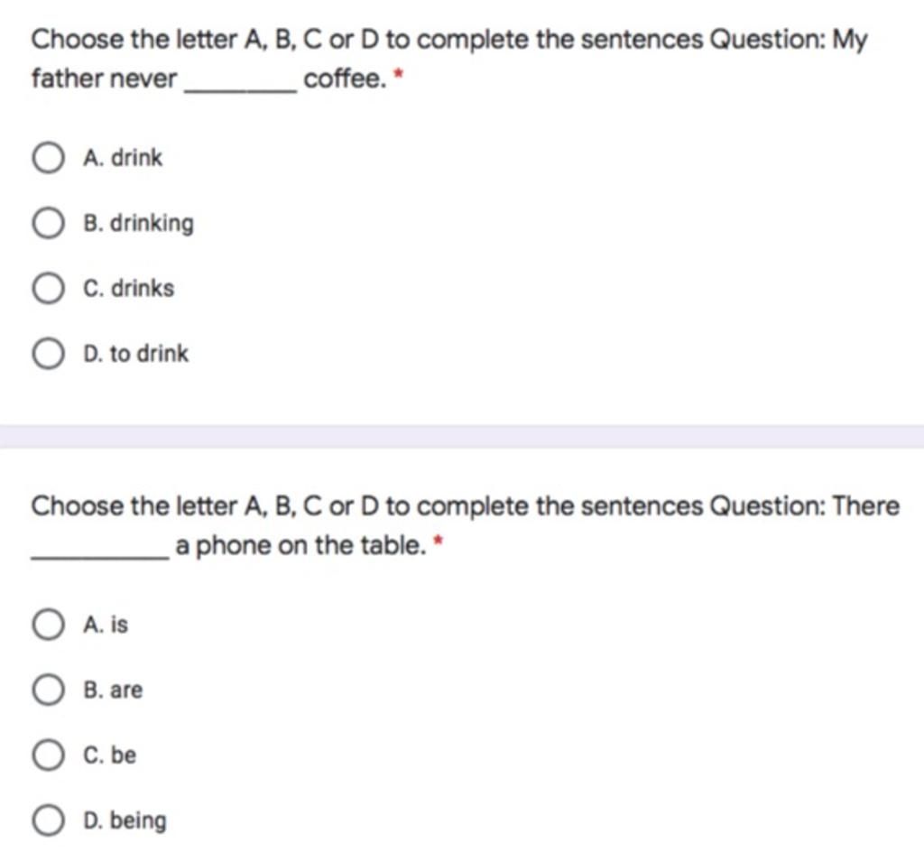This screenshot has height=852, width=924.
Task: Click the 'drinking' answer label text
Action: tap(152, 225)
